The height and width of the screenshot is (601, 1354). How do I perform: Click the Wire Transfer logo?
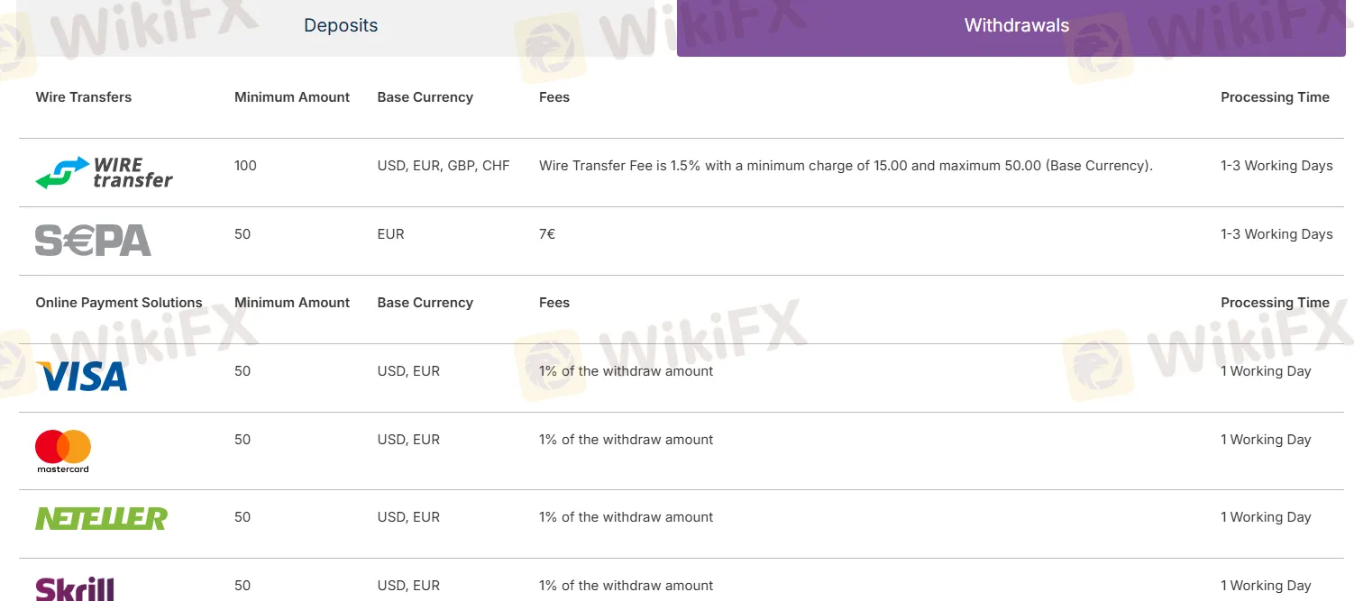click(104, 172)
